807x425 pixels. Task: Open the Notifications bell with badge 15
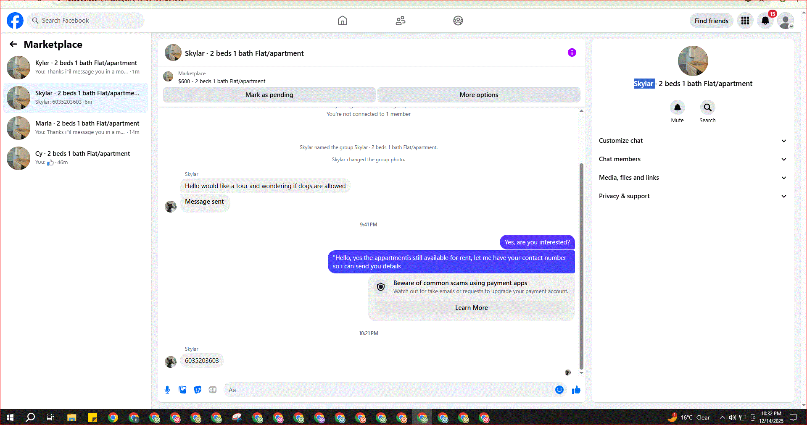click(765, 21)
